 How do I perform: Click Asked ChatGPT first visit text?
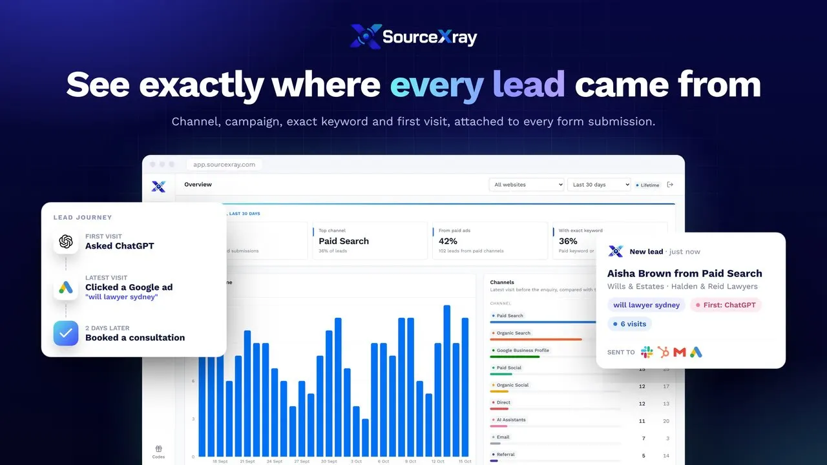(120, 246)
